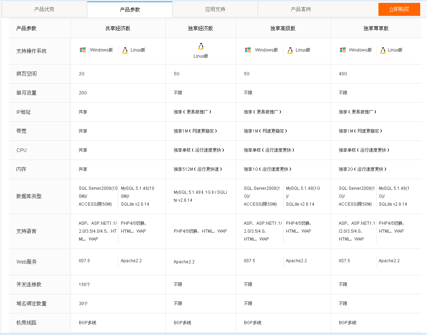Click the 独享2G(运行速度更快) memory cell
The image size is (427, 335).
click(x=363, y=169)
